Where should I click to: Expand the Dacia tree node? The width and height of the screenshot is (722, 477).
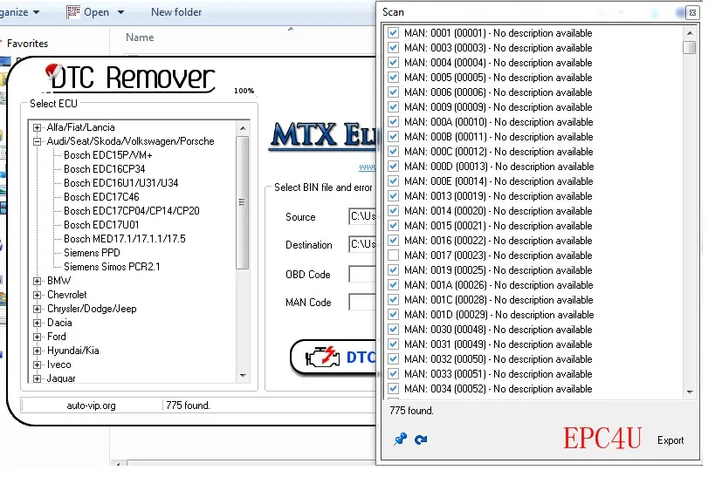coord(38,323)
